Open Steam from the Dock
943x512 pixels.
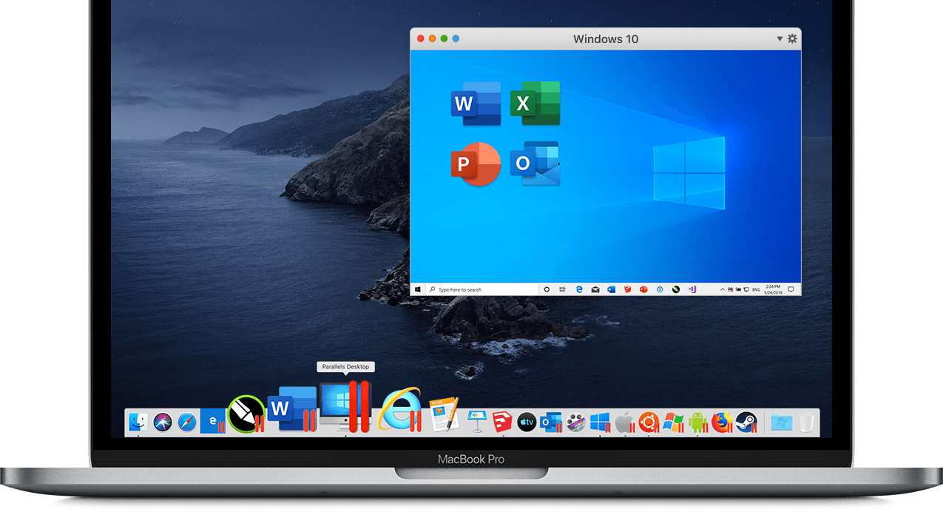[x=747, y=422]
